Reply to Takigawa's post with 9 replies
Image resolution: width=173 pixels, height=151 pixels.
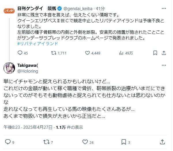pos(8,142)
